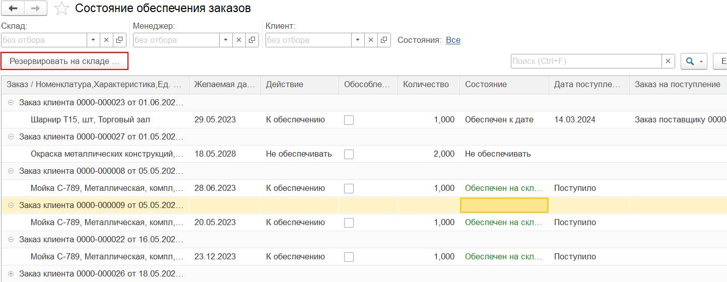
Task: Click the forward navigation arrow
Action: 36,9
